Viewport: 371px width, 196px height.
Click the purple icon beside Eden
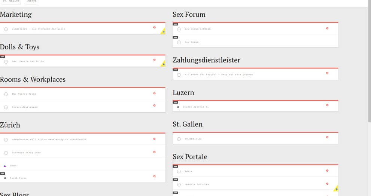5,165
